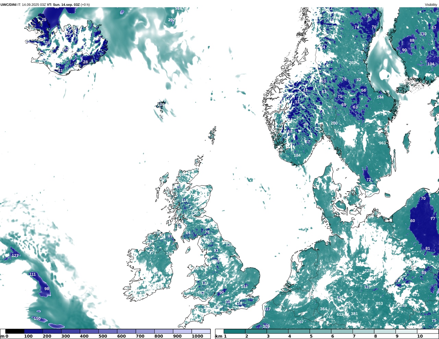Click the 744 value near the map bottom
The height and width of the screenshot is (339, 439).
click(x=329, y=317)
